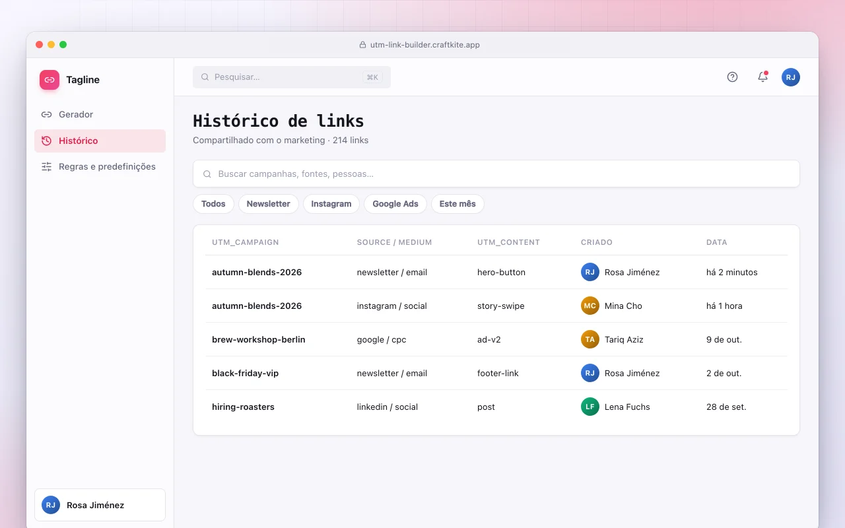
Task: Open the brew-workshop-berlin campaign row
Action: [x=496, y=339]
